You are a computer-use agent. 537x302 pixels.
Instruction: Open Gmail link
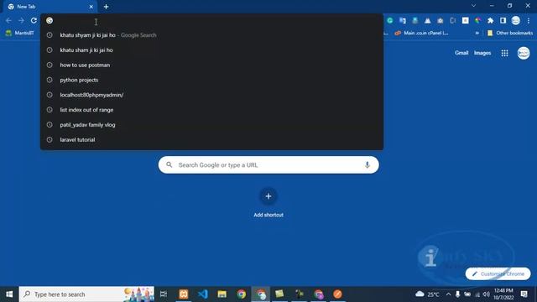[461, 53]
